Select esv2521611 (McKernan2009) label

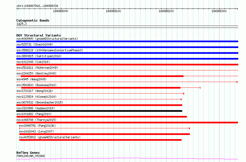(37, 68)
